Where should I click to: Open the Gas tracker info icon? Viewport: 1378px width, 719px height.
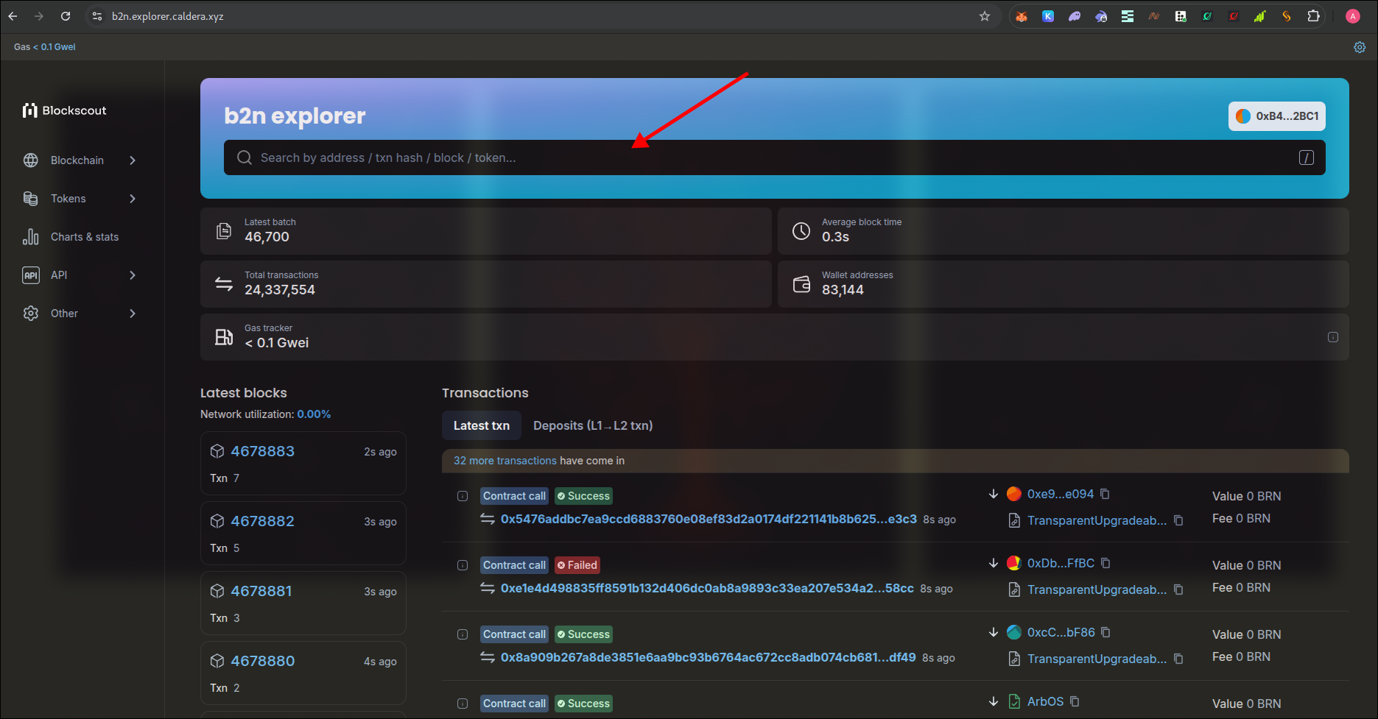1333,337
